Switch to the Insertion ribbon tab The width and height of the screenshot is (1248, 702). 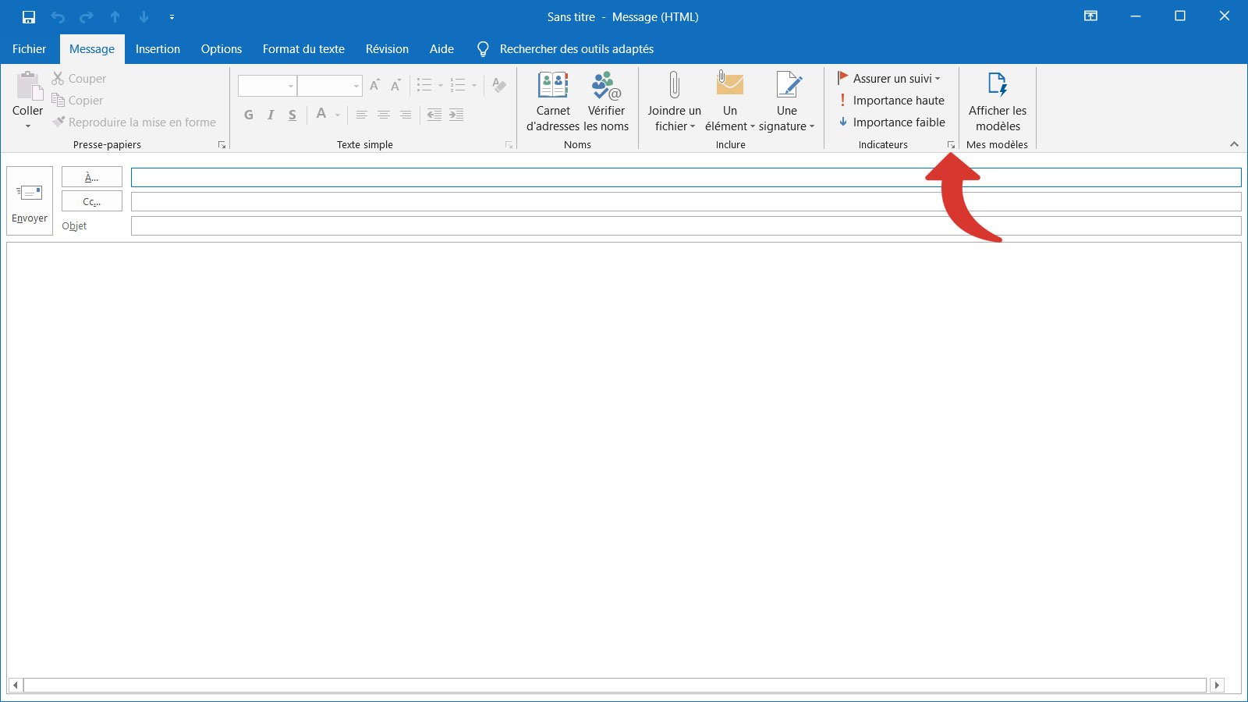(x=158, y=48)
